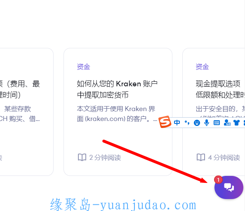Click the book icon beside 4 分钟阅读
Screen dimensions: 245x211
(x=201, y=157)
